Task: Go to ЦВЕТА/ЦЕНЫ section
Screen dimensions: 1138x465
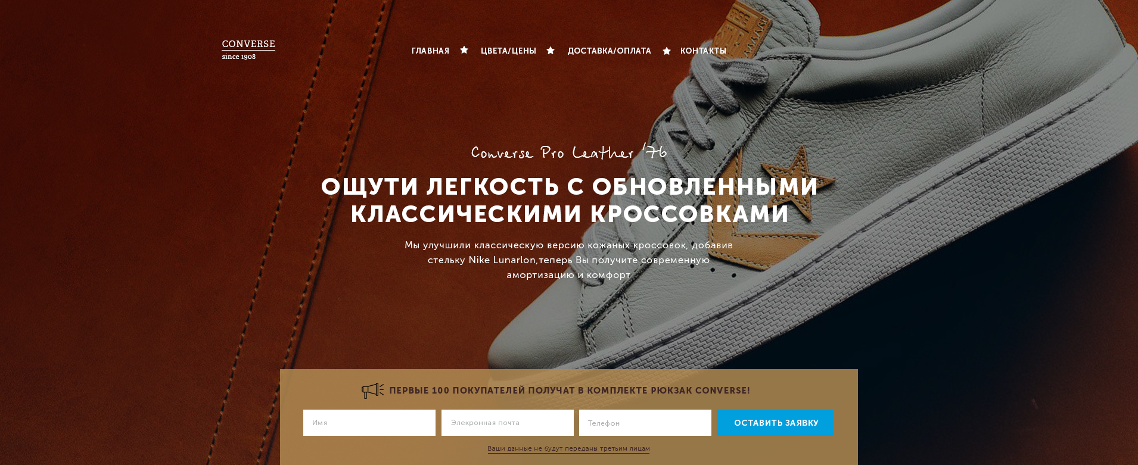Action: [x=508, y=51]
